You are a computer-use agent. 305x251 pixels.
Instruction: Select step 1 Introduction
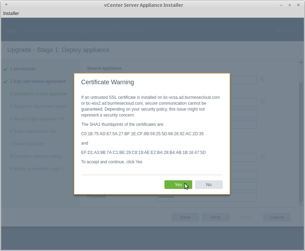point(23,69)
